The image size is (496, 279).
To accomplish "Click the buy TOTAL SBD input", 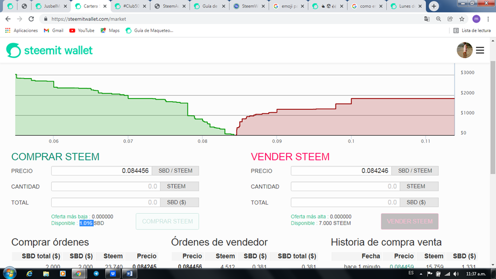I will pyautogui.click(x=106, y=202).
